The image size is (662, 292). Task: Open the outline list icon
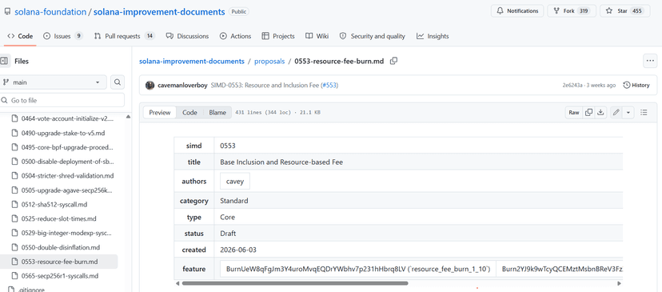[x=644, y=113]
